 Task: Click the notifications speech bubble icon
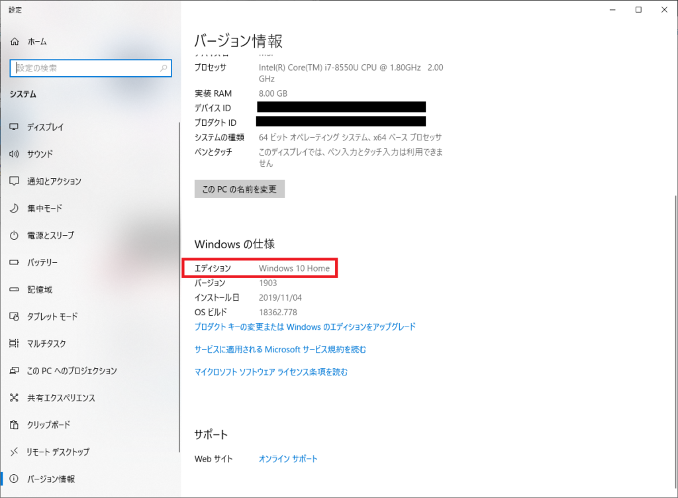tap(14, 181)
